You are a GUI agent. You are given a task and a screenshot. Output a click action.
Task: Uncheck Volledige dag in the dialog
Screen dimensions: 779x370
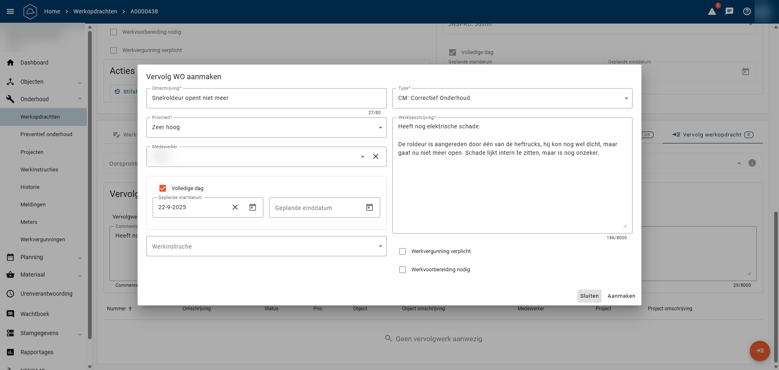163,188
